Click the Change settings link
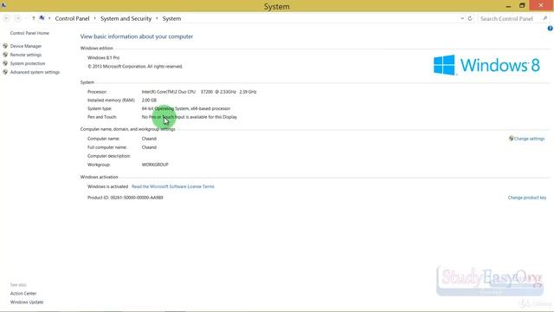Screen dimensions: 554x312 pyautogui.click(x=529, y=139)
